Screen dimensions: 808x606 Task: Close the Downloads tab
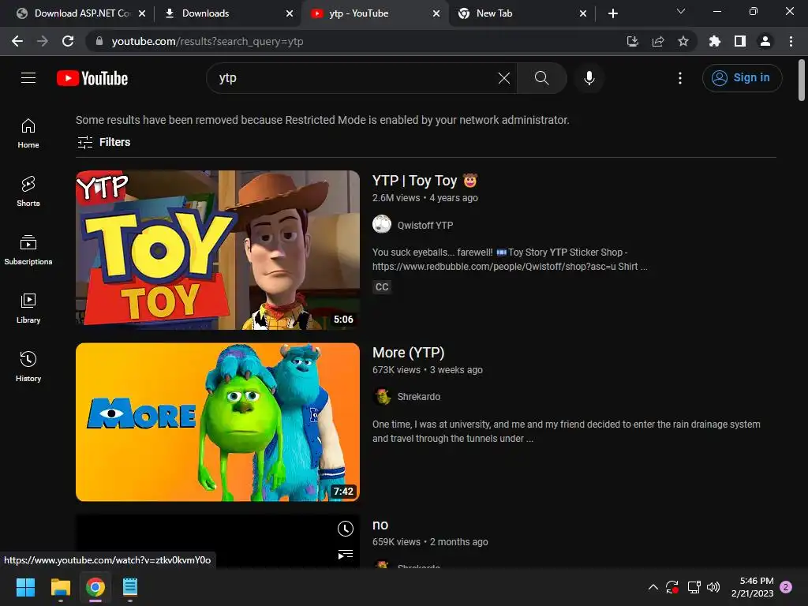[x=290, y=13]
